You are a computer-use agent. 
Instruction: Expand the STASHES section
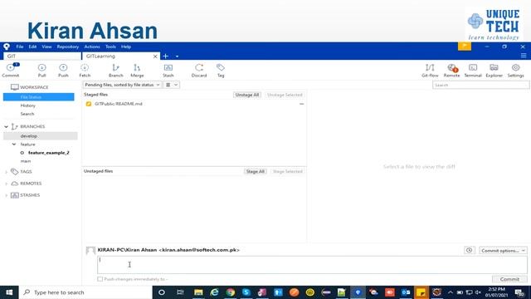pyautogui.click(x=6, y=195)
